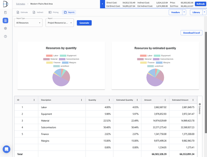Collapse the cost summary panel arrow

coord(102,4)
